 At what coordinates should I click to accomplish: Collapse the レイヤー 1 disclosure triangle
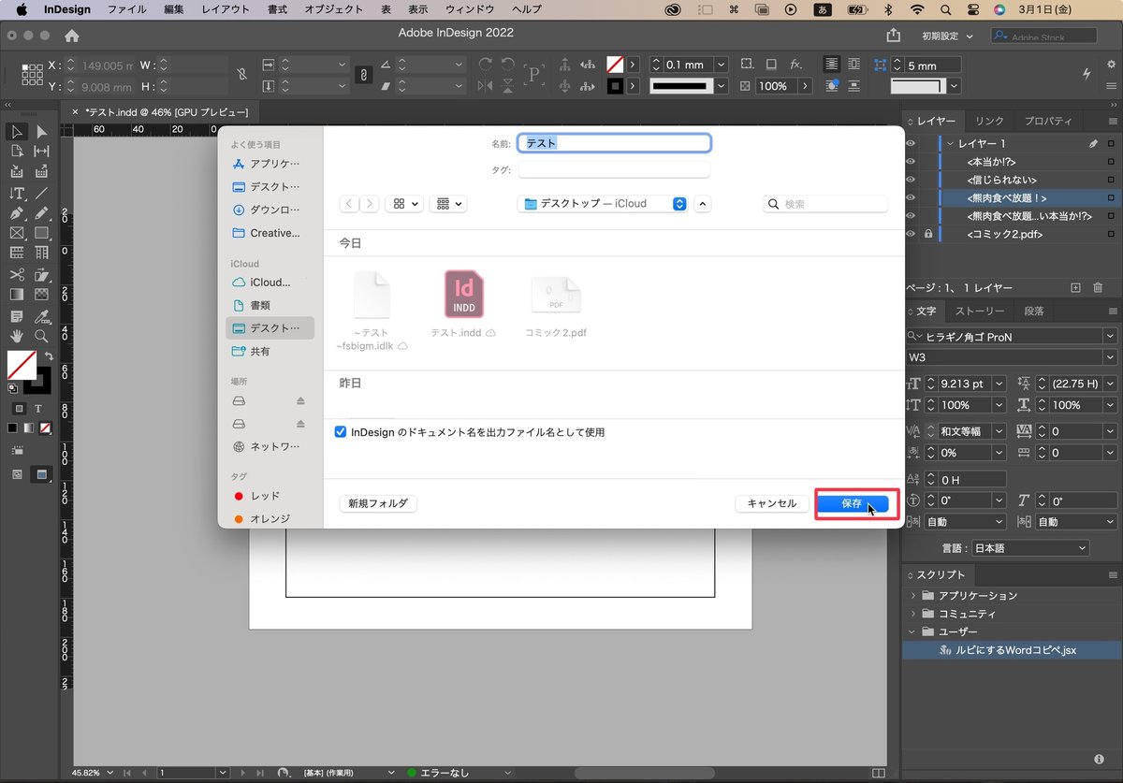[950, 143]
